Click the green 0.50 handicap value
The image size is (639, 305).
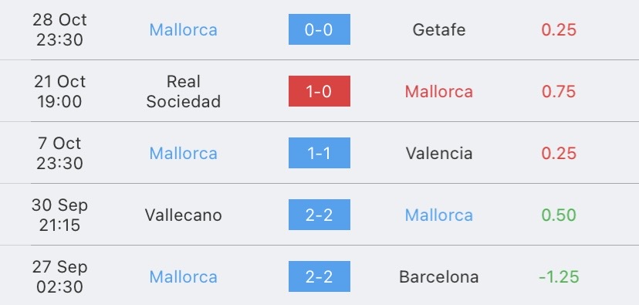(559, 215)
